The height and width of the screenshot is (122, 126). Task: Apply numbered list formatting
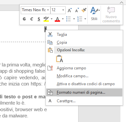(80, 19)
